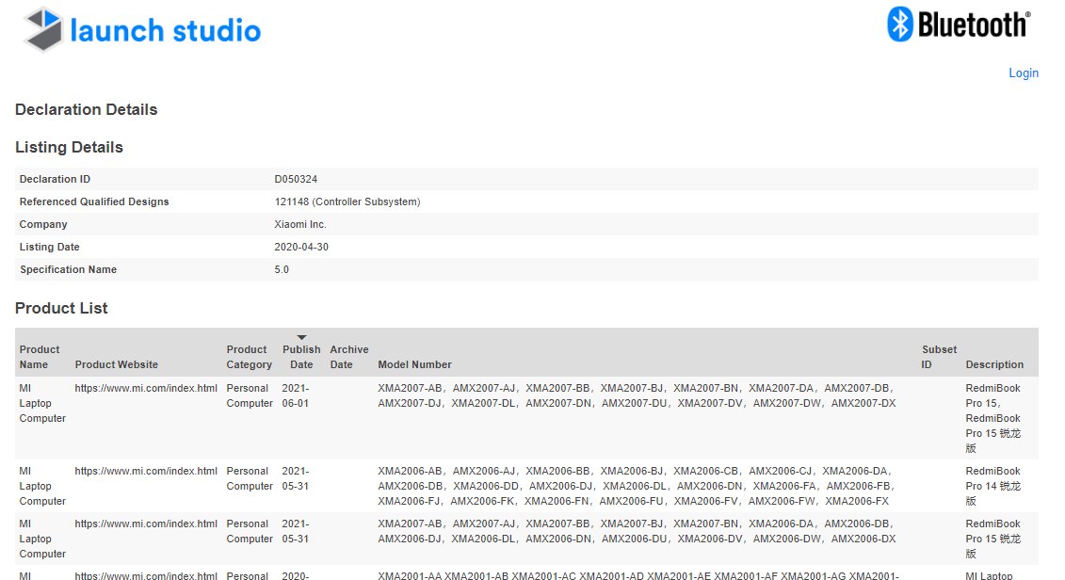This screenshot has width=1065, height=580.
Task: Click the Declaration ID label
Action: point(55,179)
